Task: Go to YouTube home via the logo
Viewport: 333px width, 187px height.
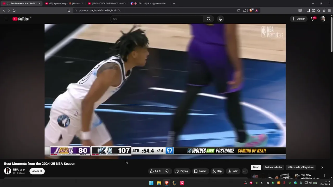Action: 21,19
